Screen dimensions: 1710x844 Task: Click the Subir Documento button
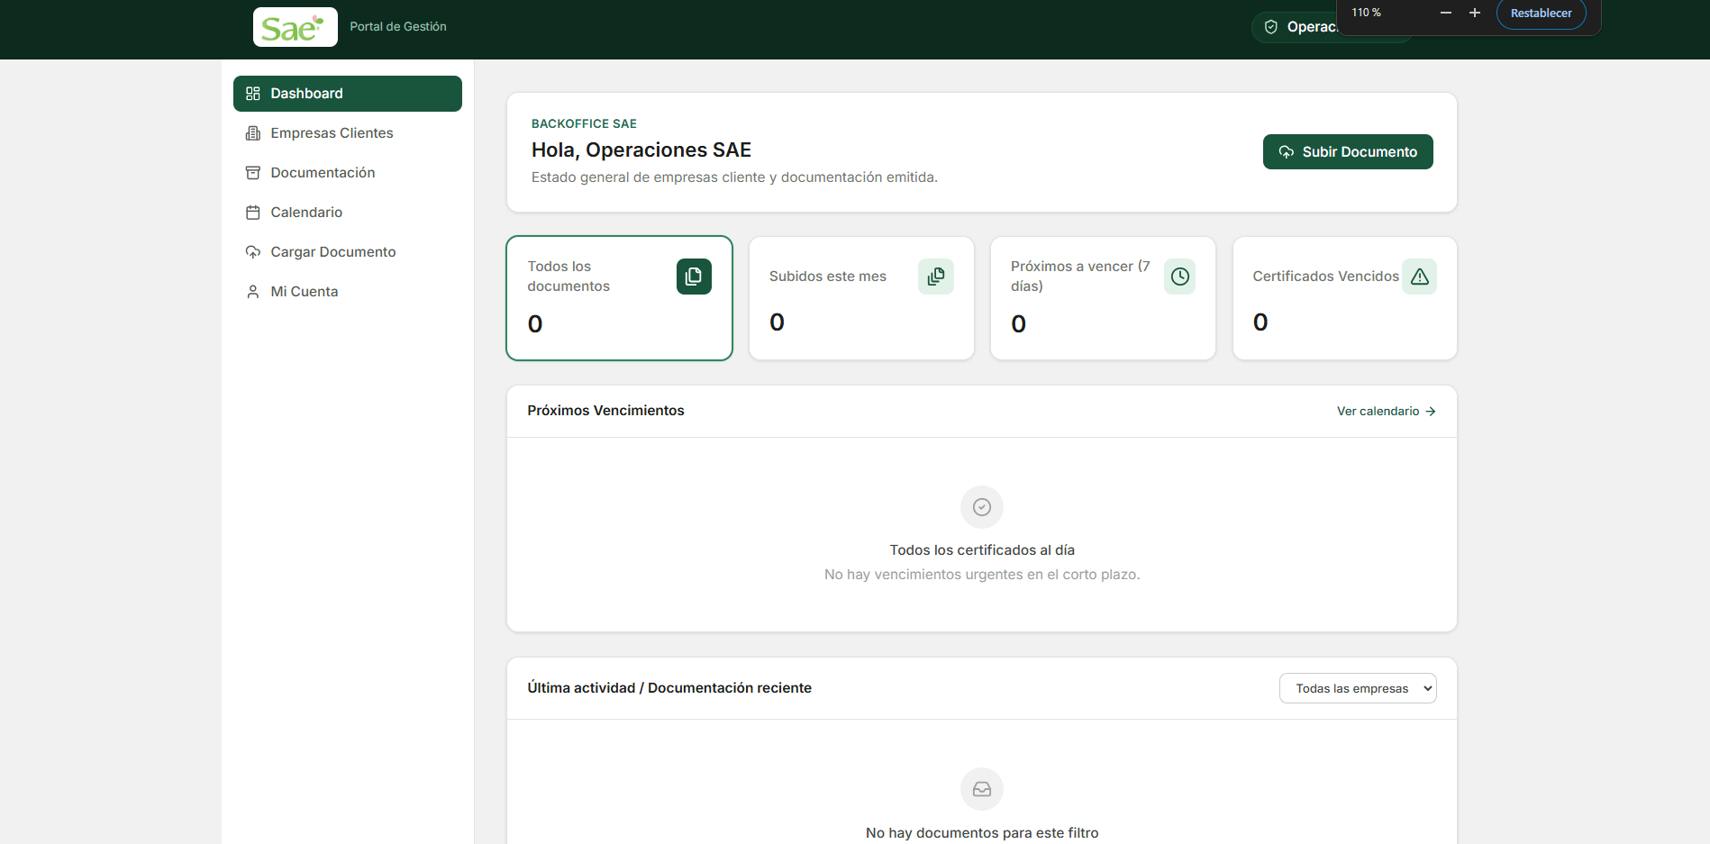pyautogui.click(x=1348, y=152)
